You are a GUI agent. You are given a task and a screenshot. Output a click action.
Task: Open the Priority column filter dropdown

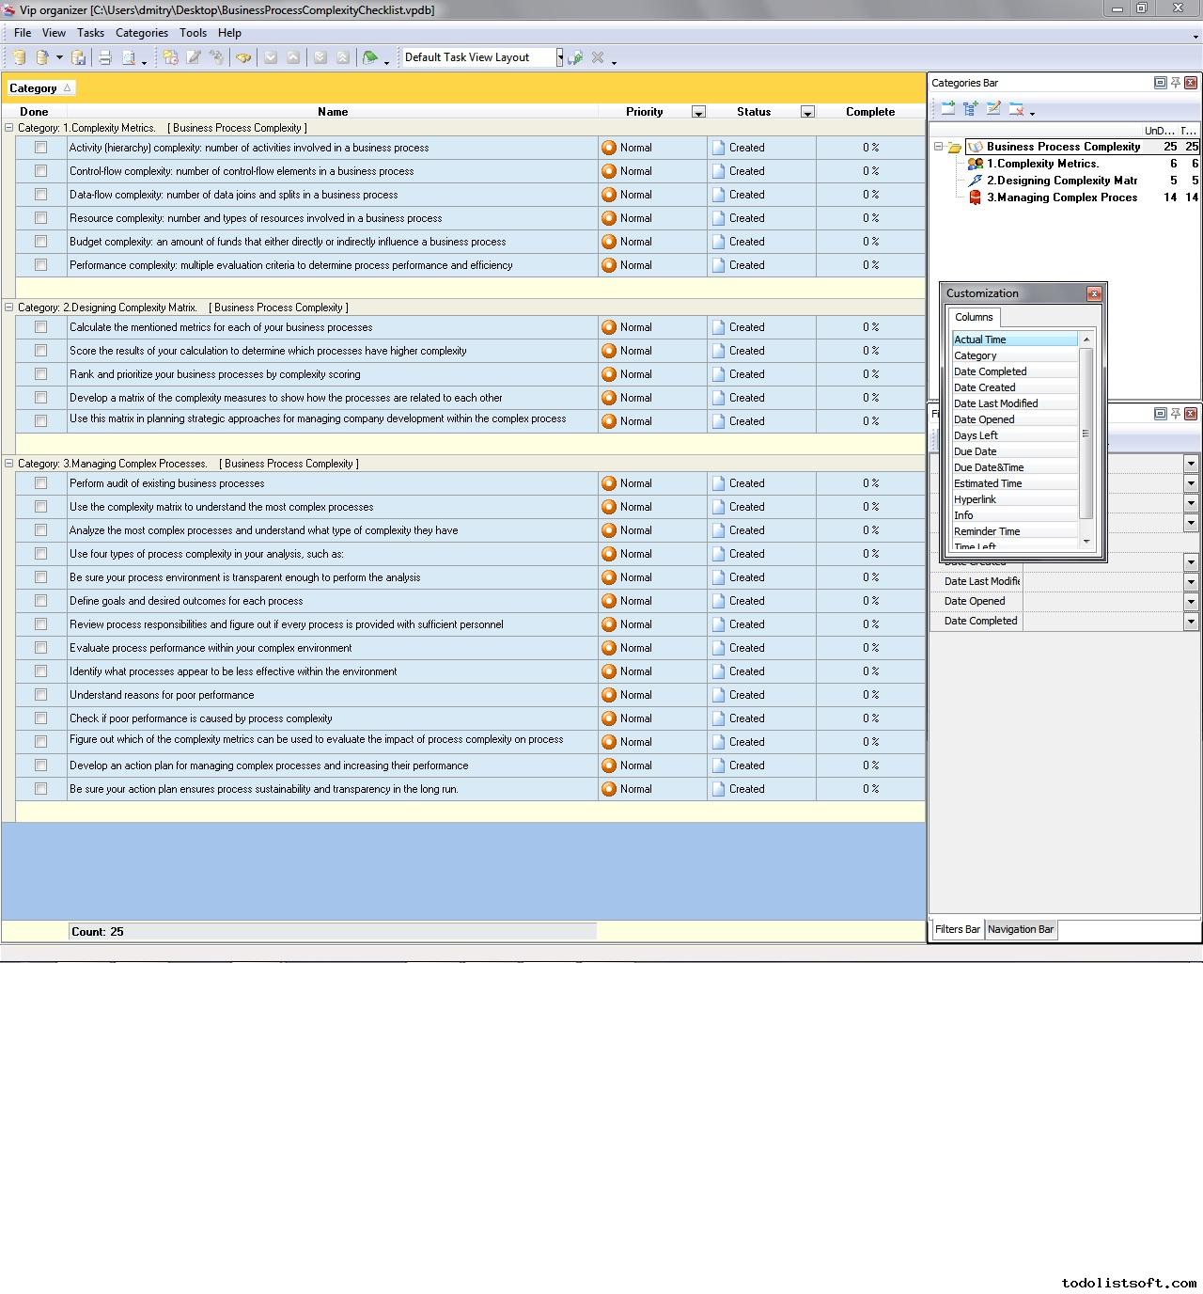click(698, 112)
